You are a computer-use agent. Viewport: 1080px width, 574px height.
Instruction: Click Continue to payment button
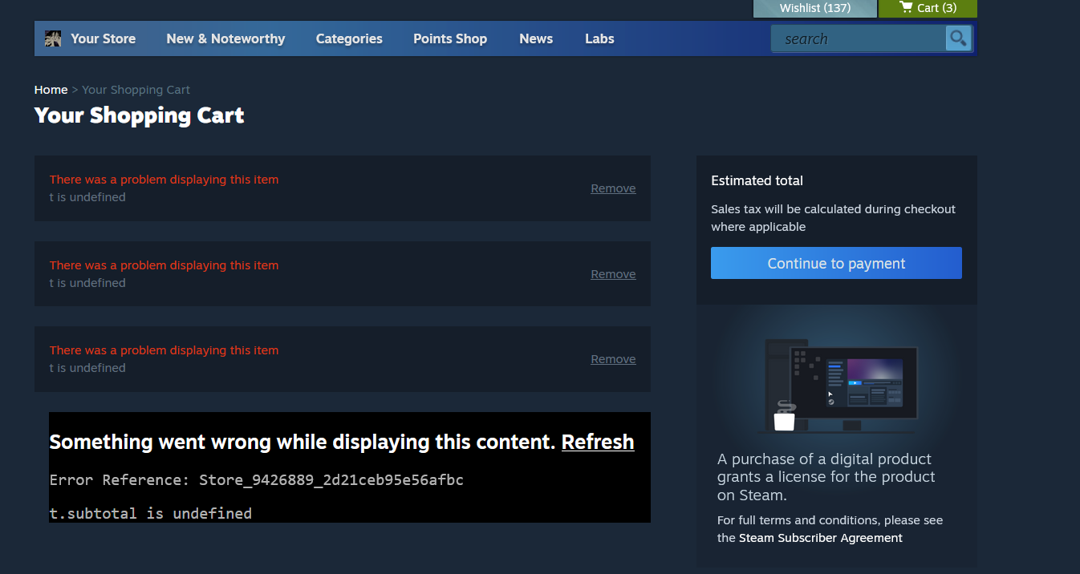coord(836,263)
